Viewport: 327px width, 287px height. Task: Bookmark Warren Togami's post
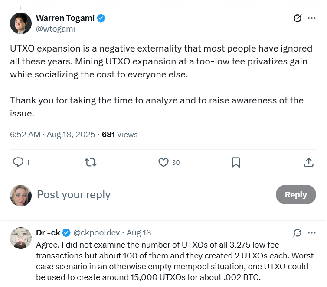coord(236,162)
